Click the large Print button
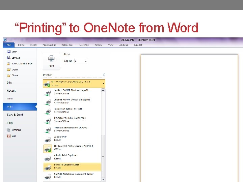Screen dimensions: 243x182 pyautogui.click(x=51, y=61)
